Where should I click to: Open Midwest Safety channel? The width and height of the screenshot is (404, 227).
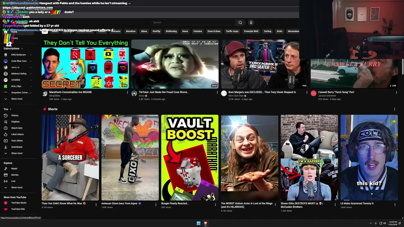[x=19, y=74]
